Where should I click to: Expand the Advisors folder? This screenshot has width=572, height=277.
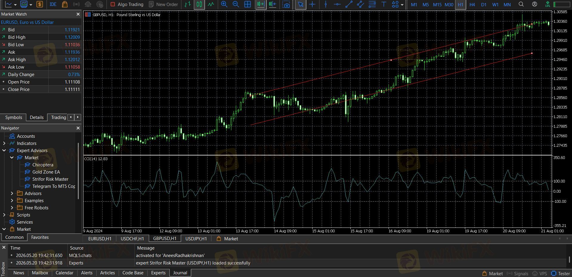(x=12, y=194)
